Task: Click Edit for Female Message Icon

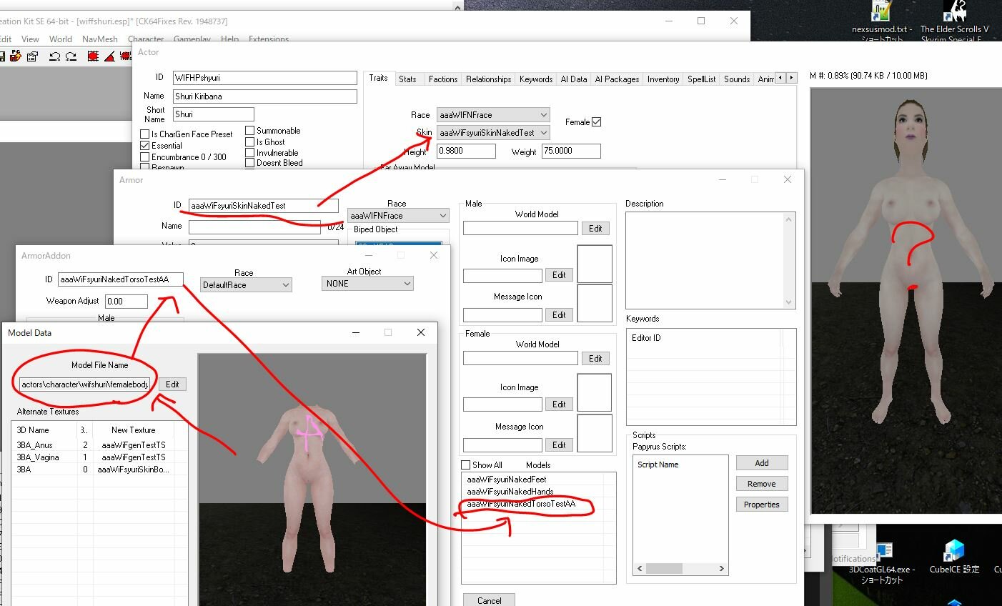Action: pyautogui.click(x=559, y=445)
